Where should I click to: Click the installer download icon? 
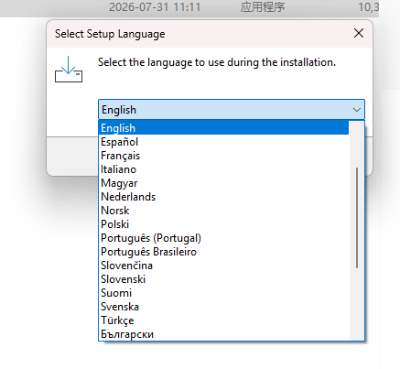69,70
